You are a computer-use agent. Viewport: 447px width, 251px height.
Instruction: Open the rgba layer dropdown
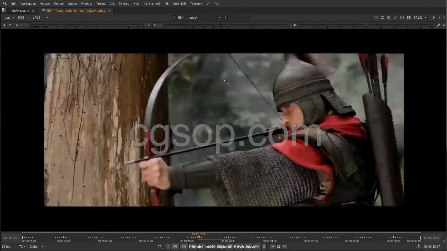tap(9, 18)
